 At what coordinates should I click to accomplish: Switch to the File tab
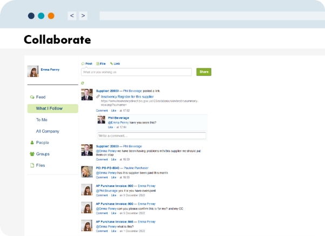point(101,64)
